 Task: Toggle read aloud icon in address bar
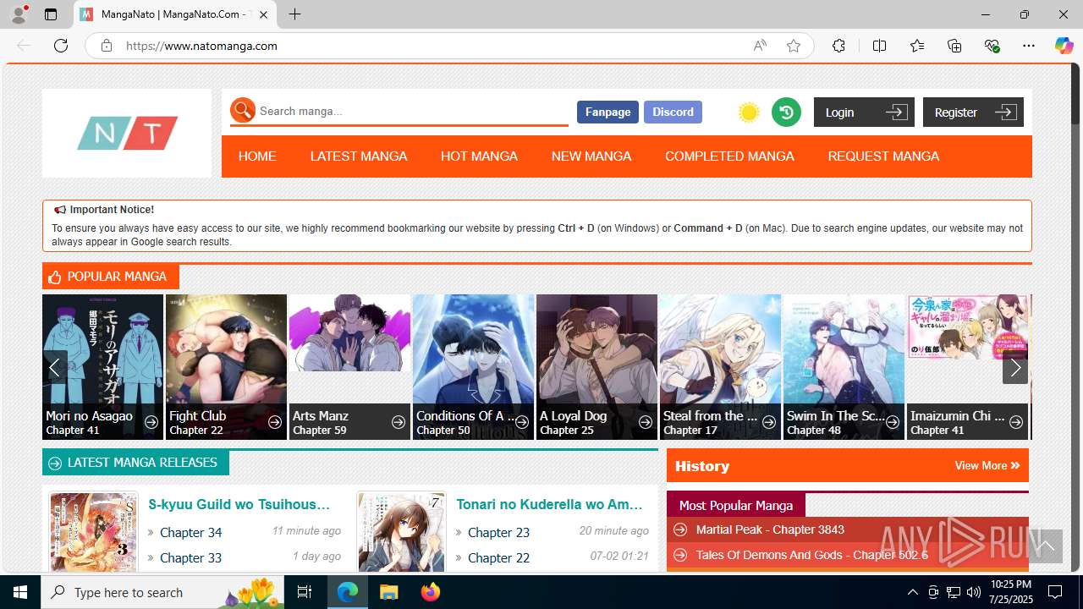click(x=760, y=46)
